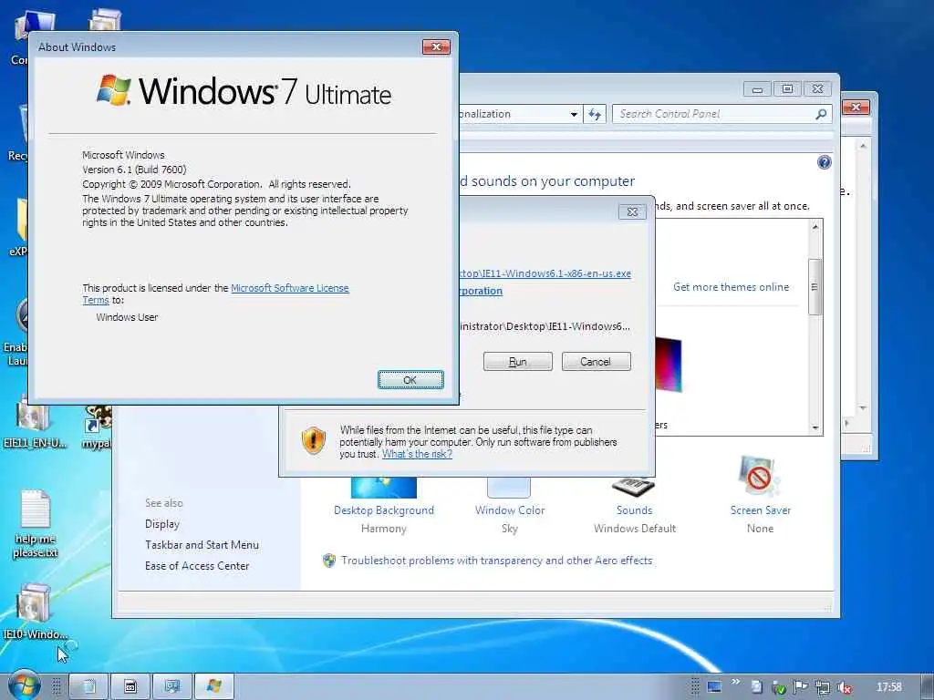
Task: Select the help me please.txt desktop file
Action: tap(36, 524)
